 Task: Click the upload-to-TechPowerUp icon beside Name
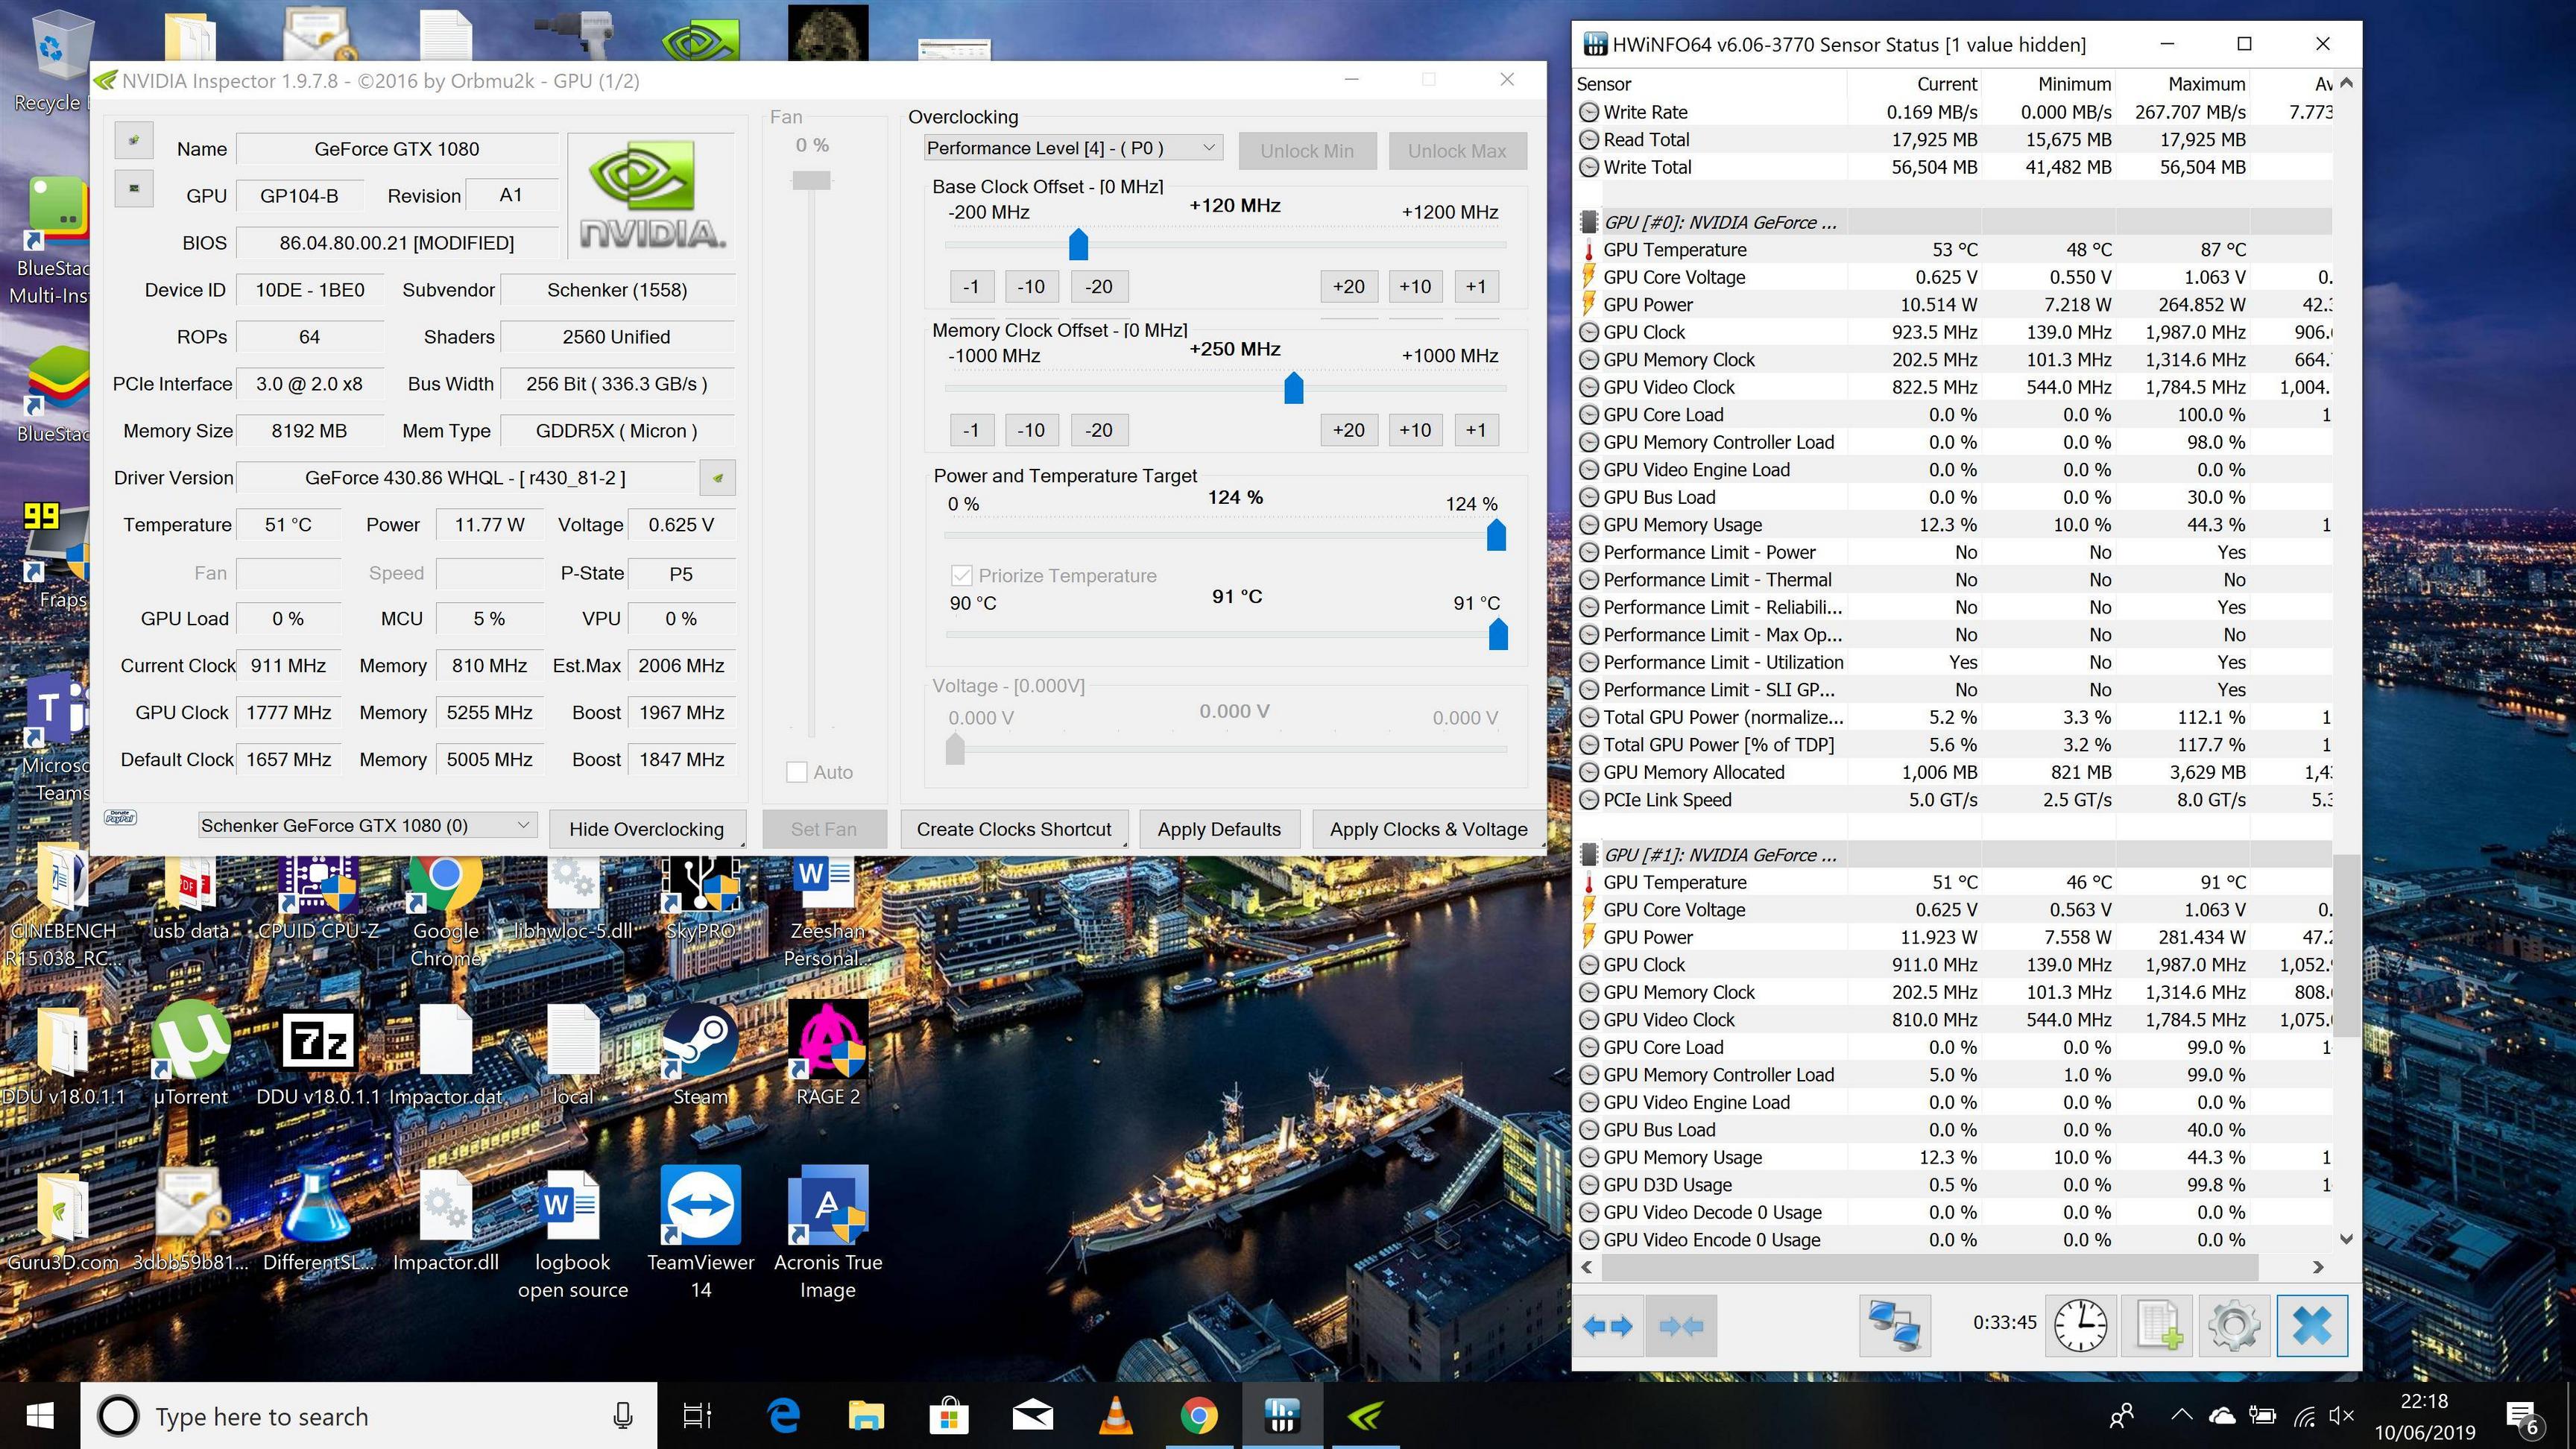point(133,141)
